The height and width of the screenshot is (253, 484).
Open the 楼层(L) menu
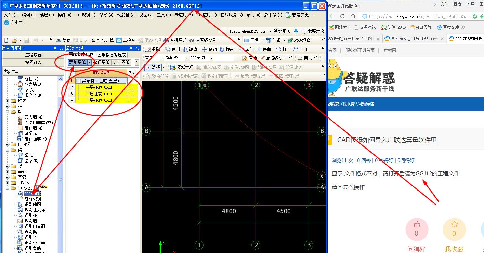(x=47, y=15)
